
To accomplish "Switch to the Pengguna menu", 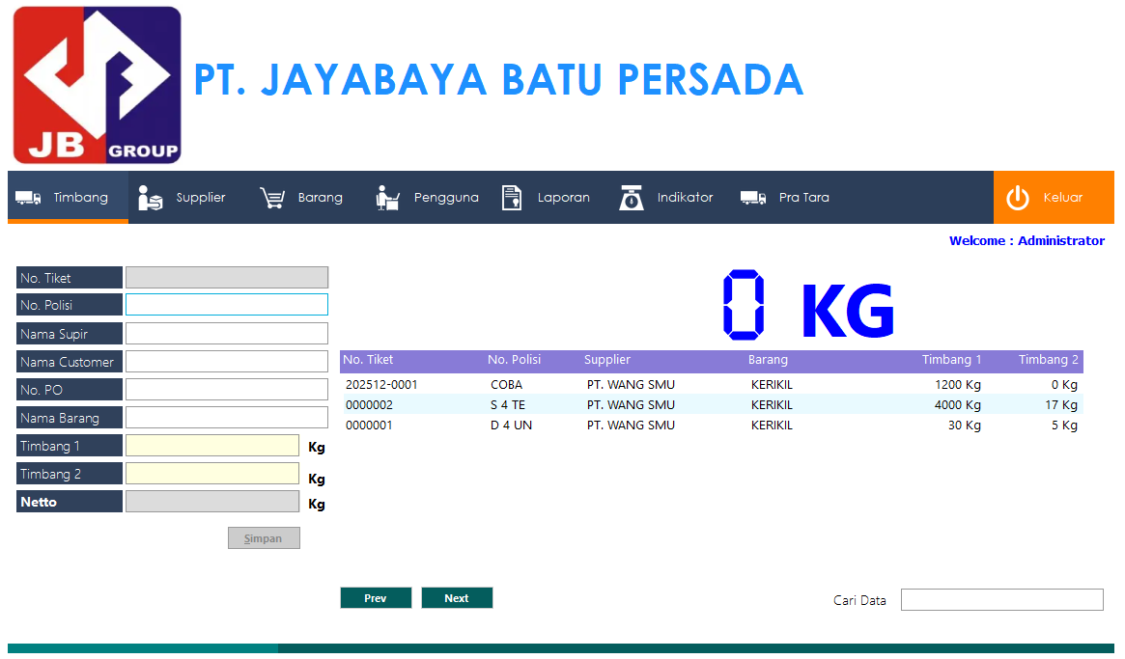I will [x=427, y=197].
